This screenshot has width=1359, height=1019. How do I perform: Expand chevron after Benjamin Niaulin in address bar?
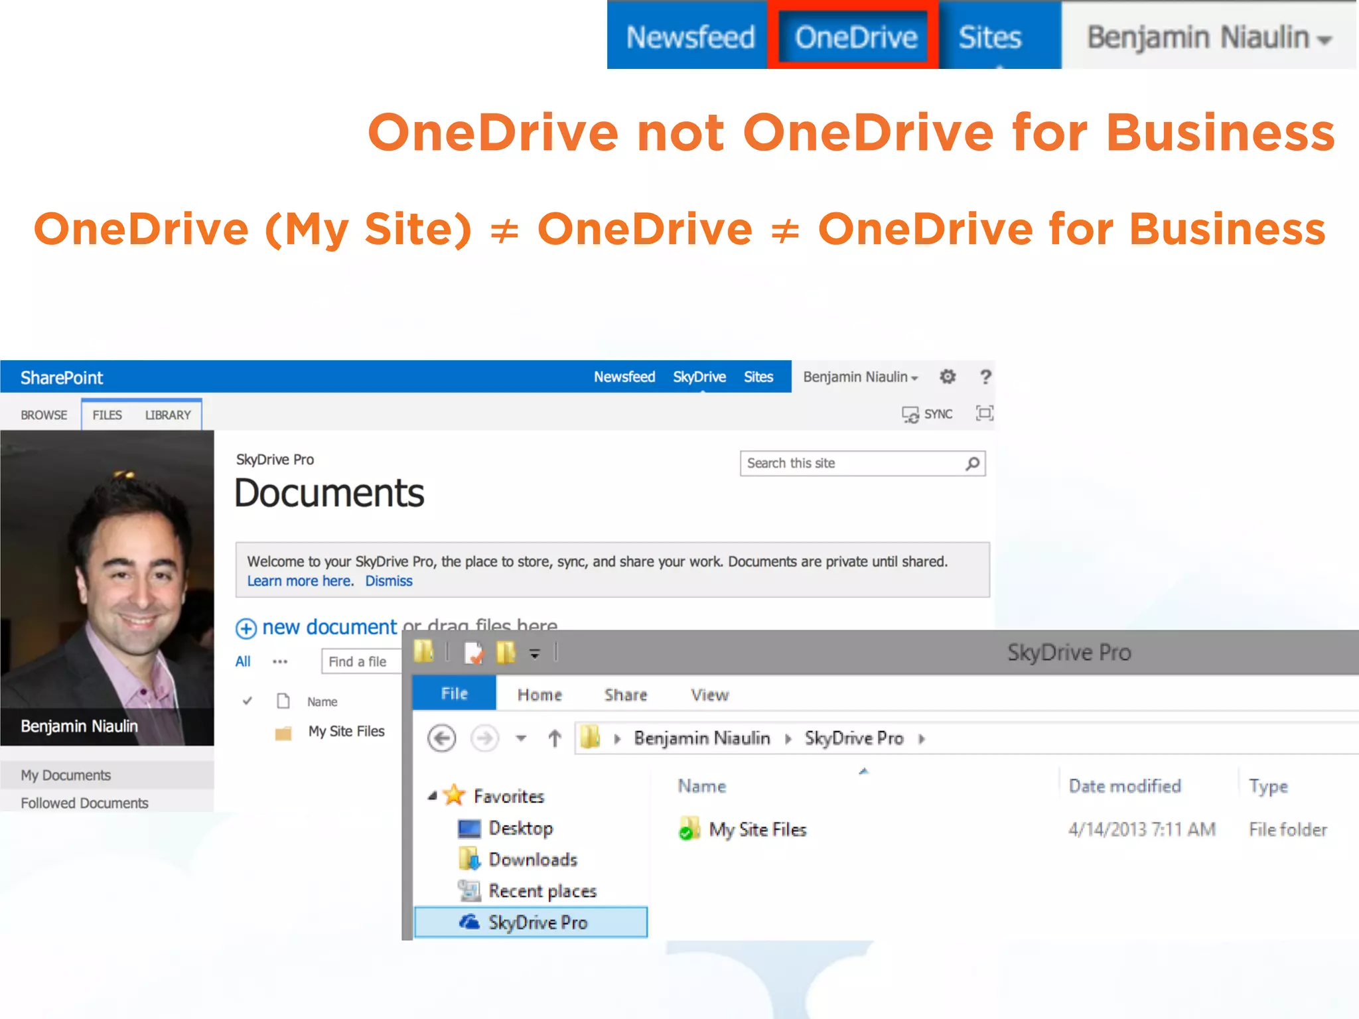(788, 738)
